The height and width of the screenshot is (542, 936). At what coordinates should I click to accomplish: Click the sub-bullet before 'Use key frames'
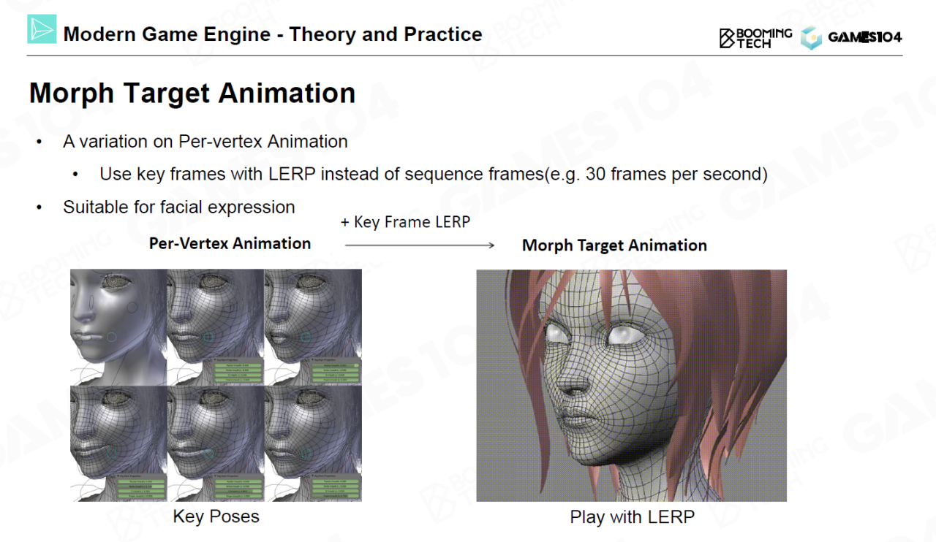coord(76,175)
